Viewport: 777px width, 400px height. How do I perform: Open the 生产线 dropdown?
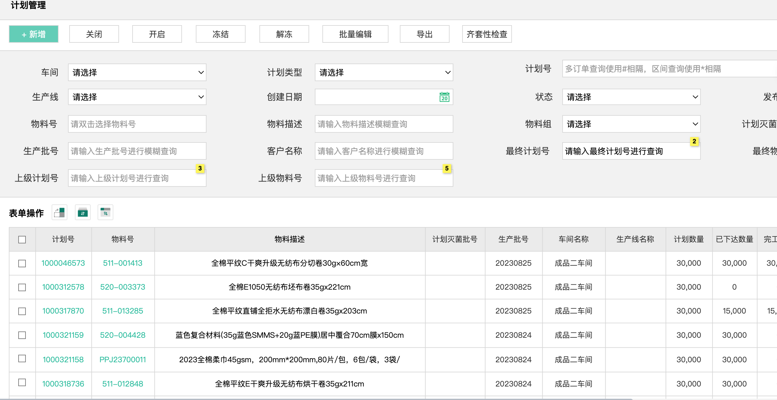[137, 97]
